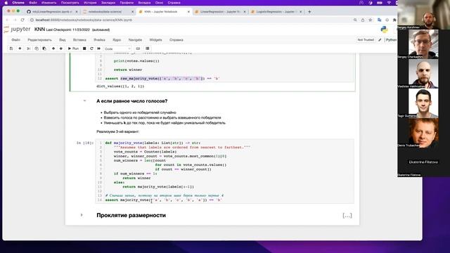Insert a cell below with the plus icon
This screenshot has height=253, width=450.
(20, 48)
